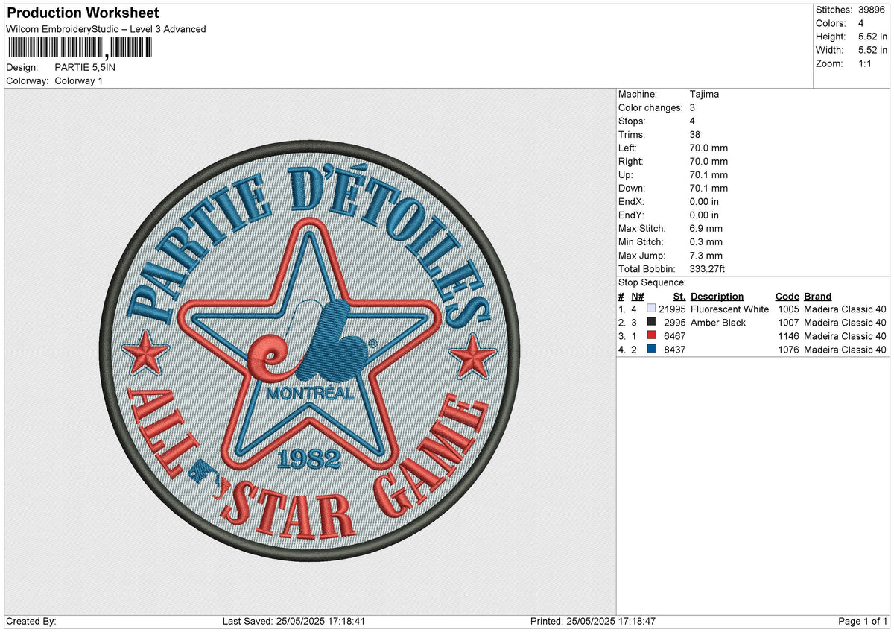Viewport: 894px width, 632px height.
Task: Click the Stitches value 39896
Action: click(x=872, y=10)
